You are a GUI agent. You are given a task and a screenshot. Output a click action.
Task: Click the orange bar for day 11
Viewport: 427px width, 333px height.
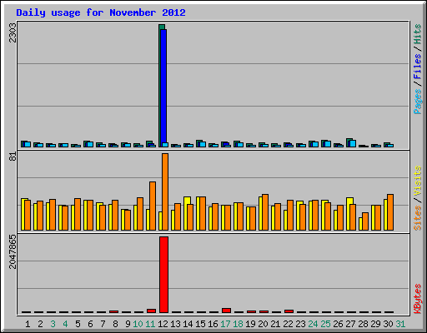point(153,206)
